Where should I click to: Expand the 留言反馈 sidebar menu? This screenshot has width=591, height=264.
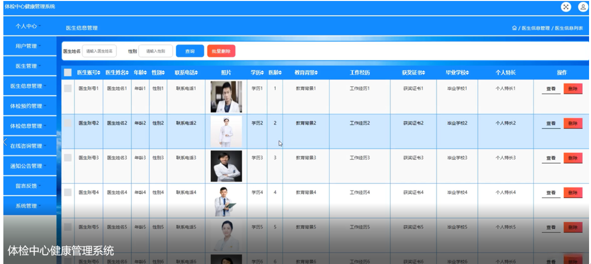[x=29, y=186]
